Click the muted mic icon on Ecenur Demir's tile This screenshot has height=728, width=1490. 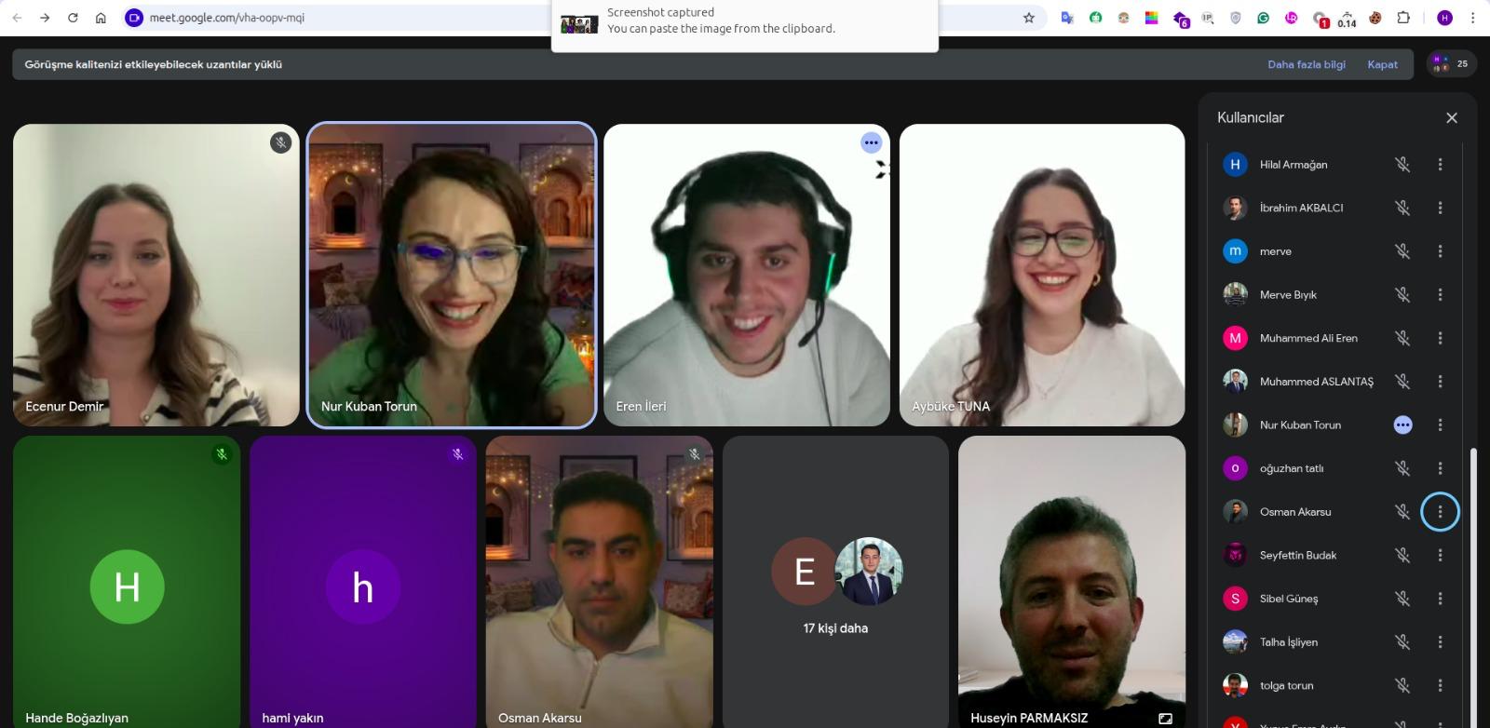280,142
